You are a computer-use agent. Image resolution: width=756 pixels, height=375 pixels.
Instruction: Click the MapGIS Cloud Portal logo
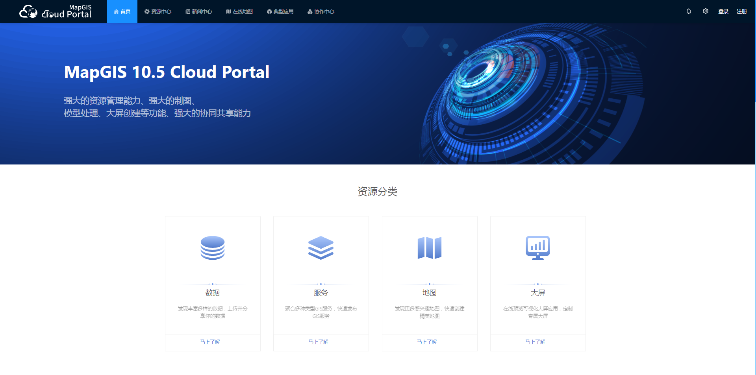pyautogui.click(x=56, y=11)
